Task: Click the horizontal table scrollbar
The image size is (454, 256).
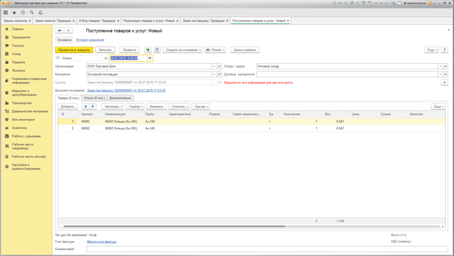Action: (174, 226)
